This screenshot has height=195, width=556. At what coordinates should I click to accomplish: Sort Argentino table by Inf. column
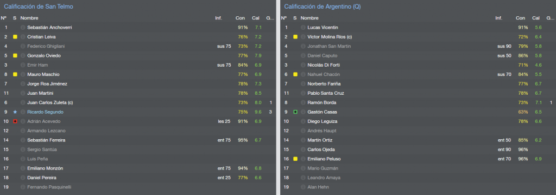(x=499, y=18)
